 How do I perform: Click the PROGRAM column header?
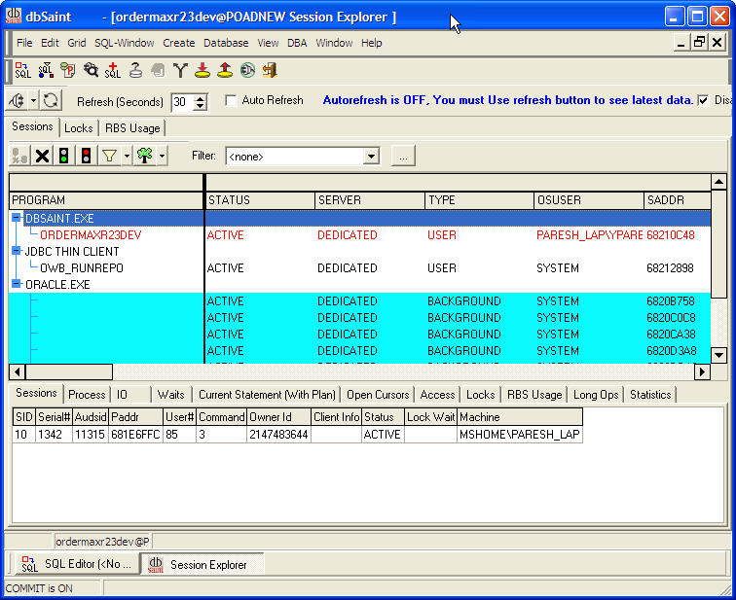(x=106, y=200)
